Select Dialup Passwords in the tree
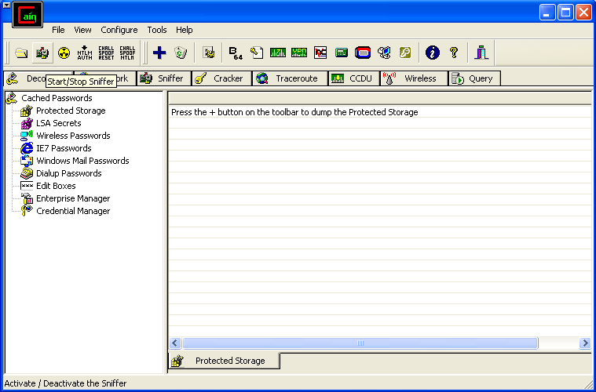 [x=69, y=173]
